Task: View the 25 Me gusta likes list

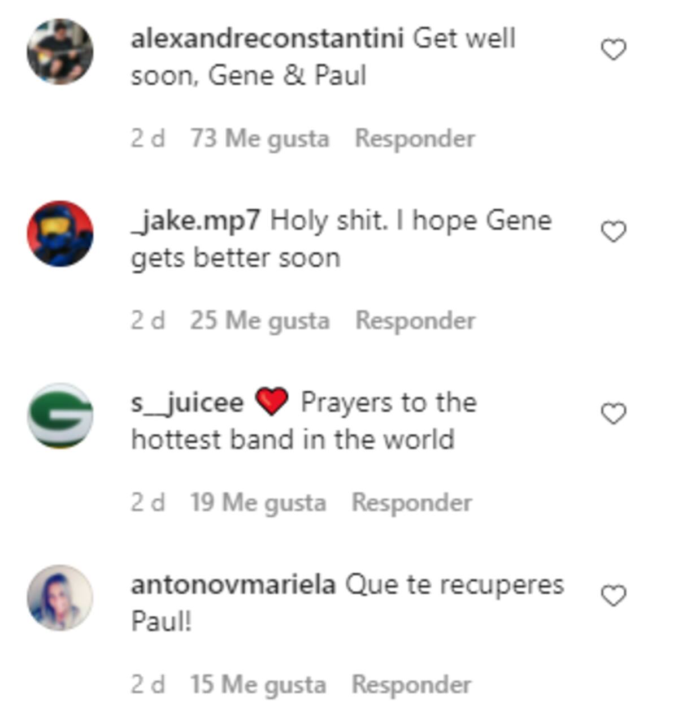Action: pos(259,321)
